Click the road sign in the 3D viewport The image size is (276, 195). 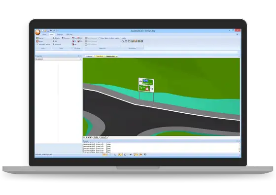[146, 85]
